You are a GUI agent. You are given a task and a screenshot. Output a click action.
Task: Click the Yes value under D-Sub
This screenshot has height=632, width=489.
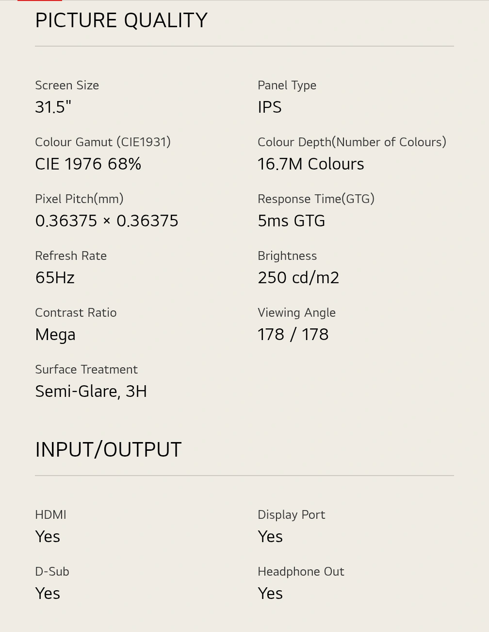point(48,594)
